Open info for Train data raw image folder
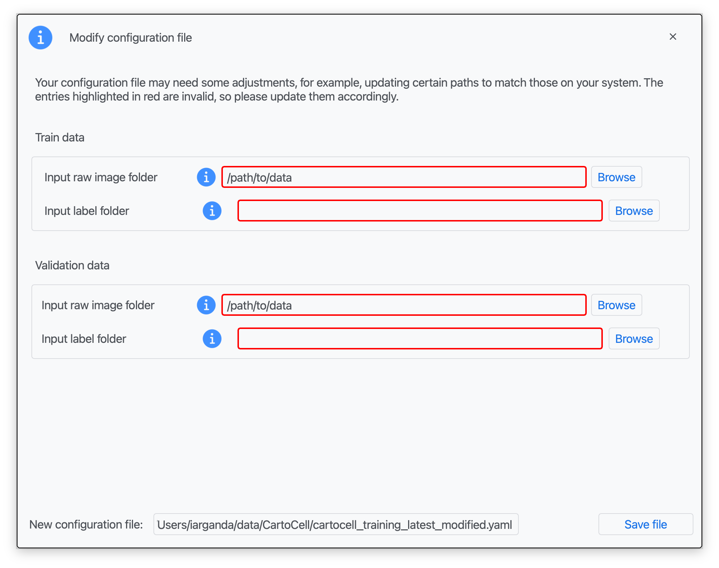 tap(206, 177)
